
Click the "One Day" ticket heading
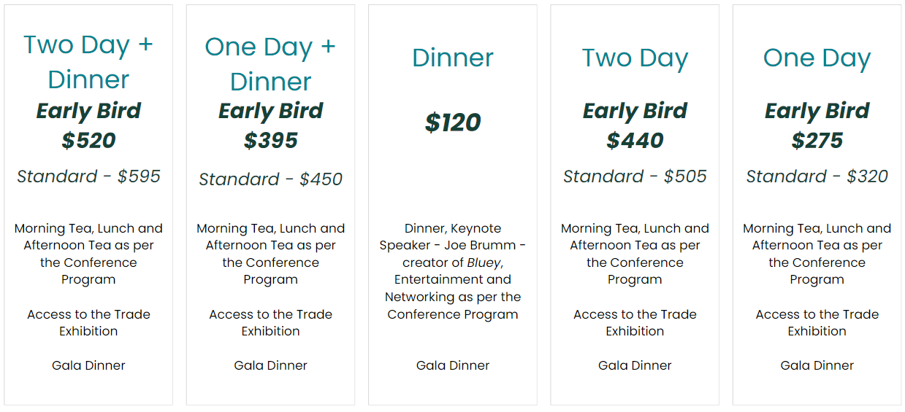817,58
